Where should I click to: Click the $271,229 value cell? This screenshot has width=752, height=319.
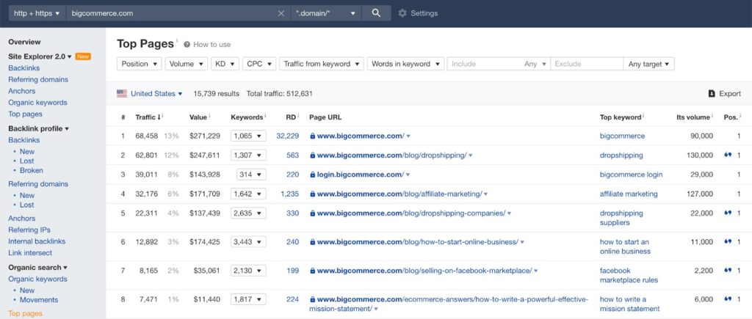(x=205, y=136)
